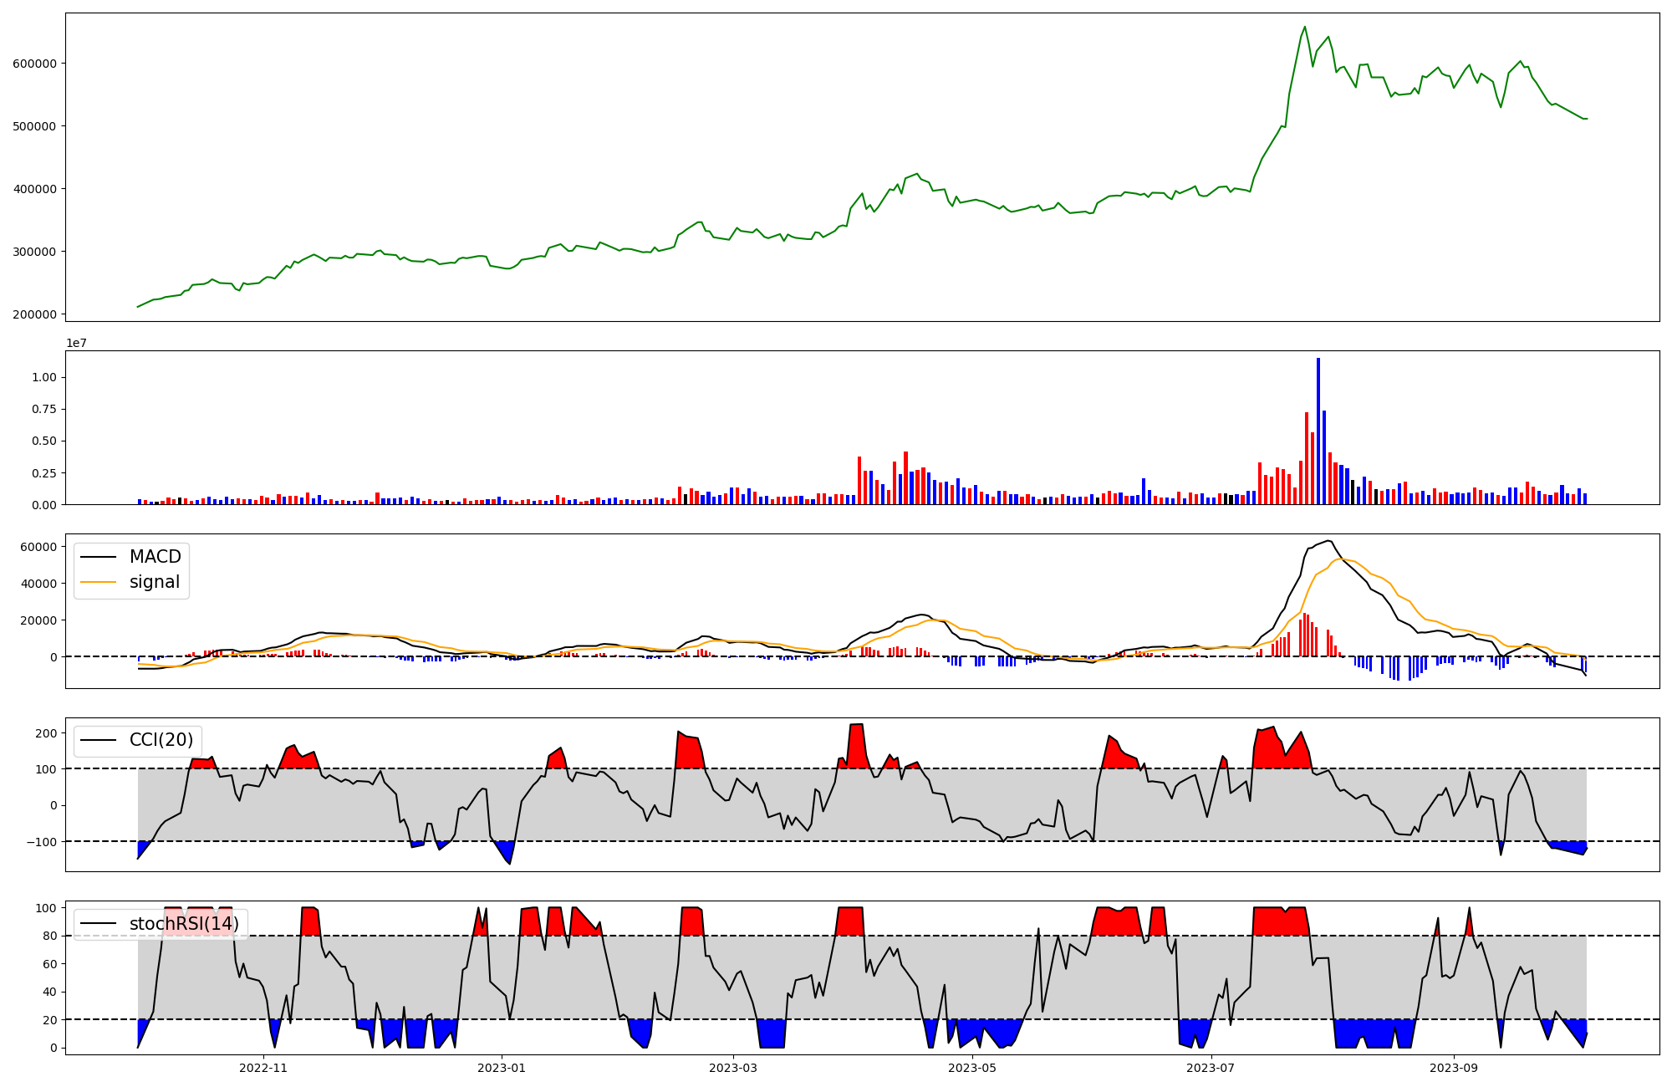Image resolution: width=1672 pixels, height=1087 pixels.
Task: Click the 2022-11 x-axis date label
Action: click(x=263, y=1068)
